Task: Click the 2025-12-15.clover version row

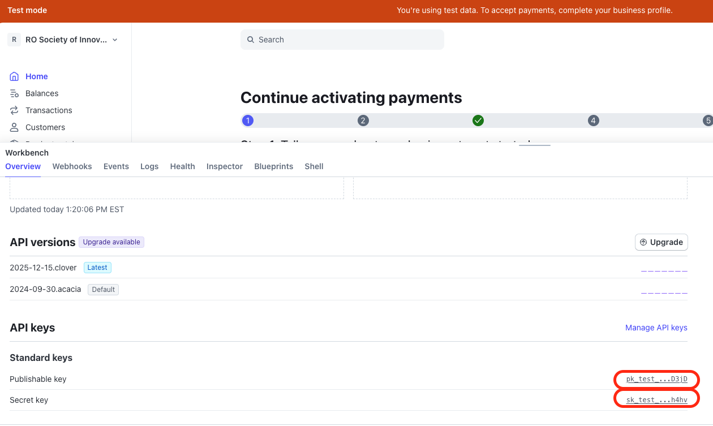Action: tap(349, 268)
